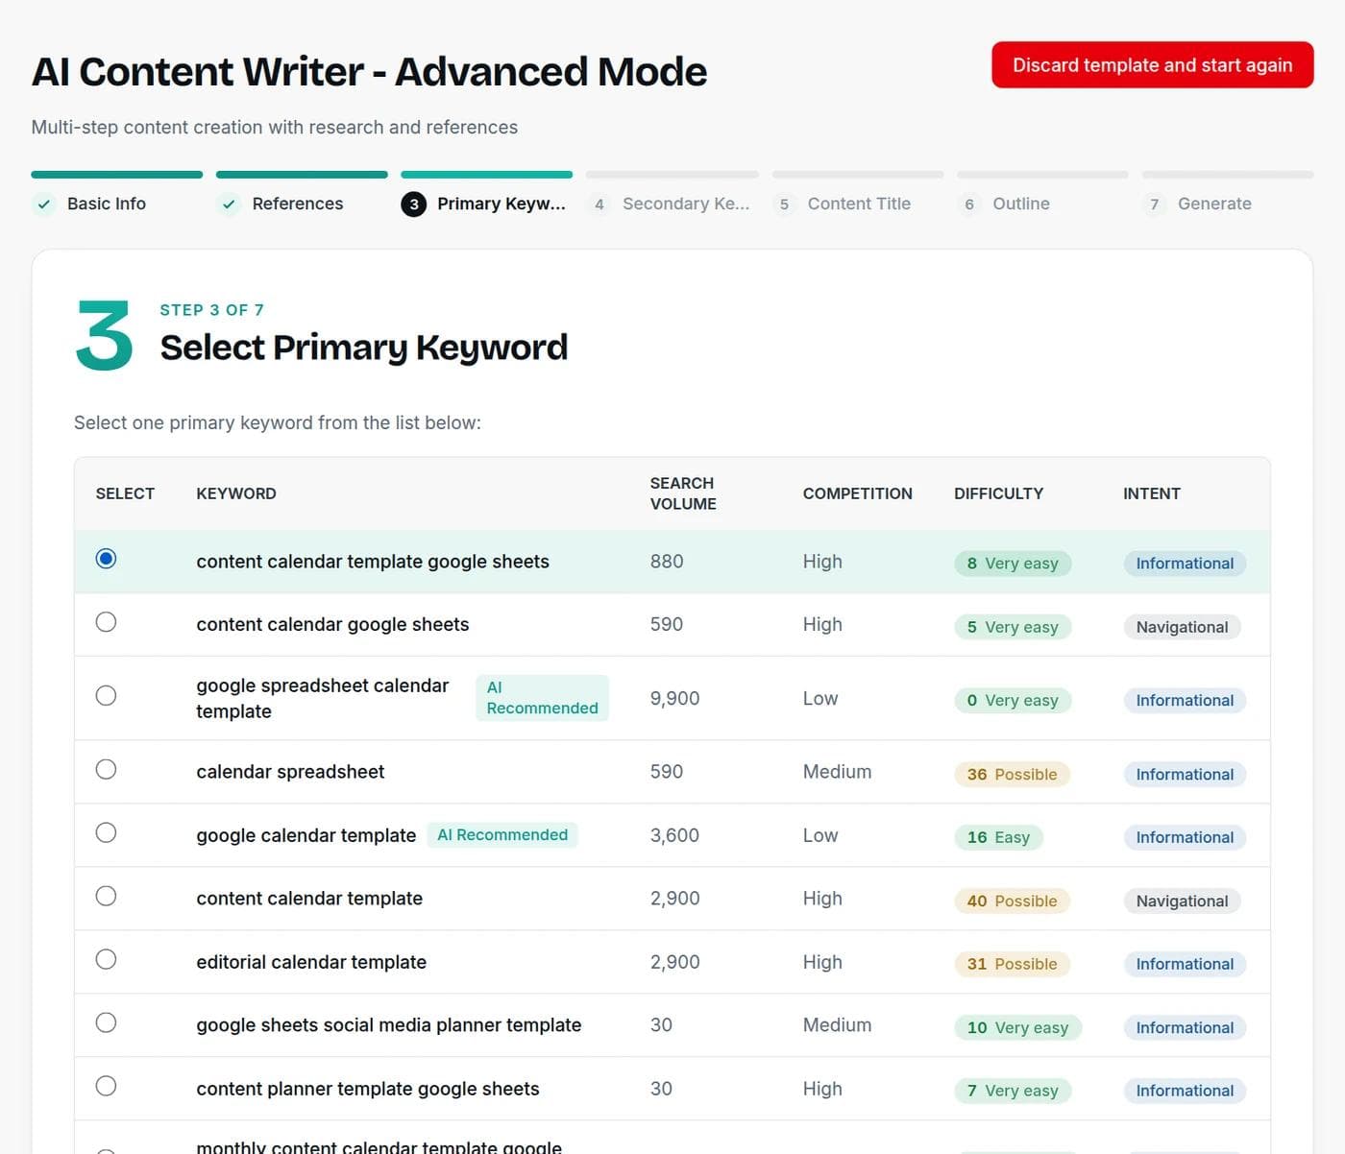Click search volume value 3,600
Viewport: 1345px width, 1154px height.
[674, 835]
